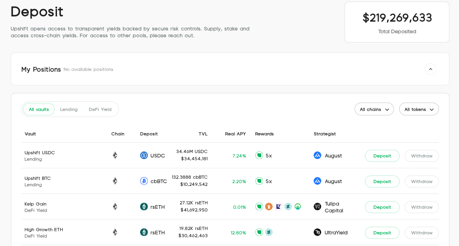This screenshot has width=459, height=246.
Task: Deposit into Upshift BTC vault
Action: [382, 181]
